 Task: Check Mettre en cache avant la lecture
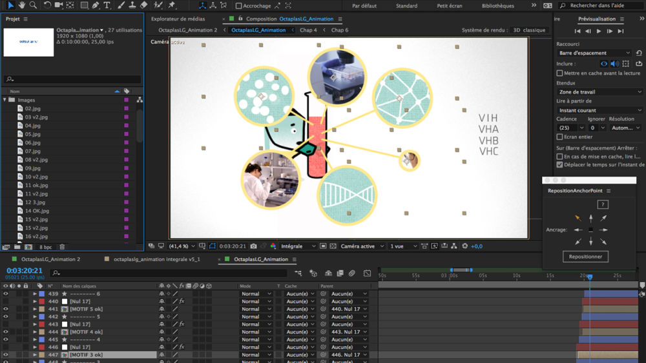559,73
